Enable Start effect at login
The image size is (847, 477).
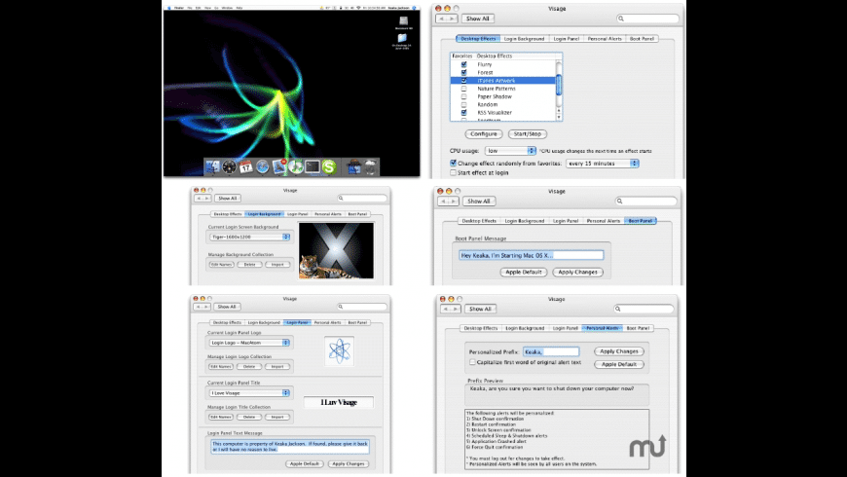coord(454,172)
